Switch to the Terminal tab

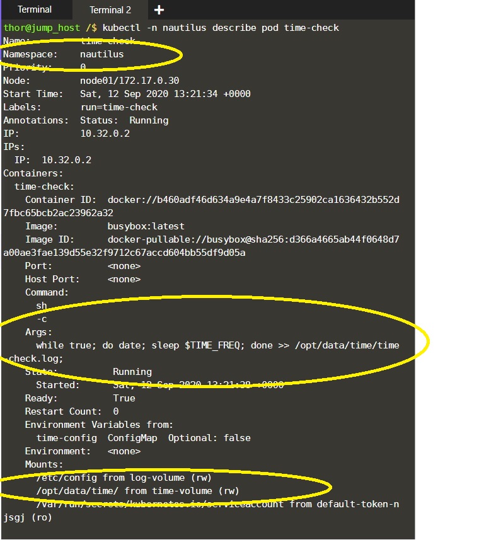[35, 9]
